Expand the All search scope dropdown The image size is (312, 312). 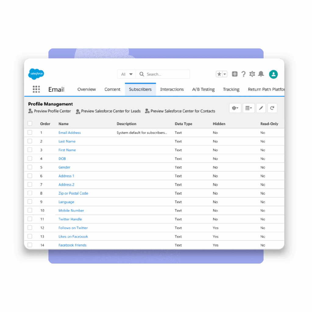point(127,74)
